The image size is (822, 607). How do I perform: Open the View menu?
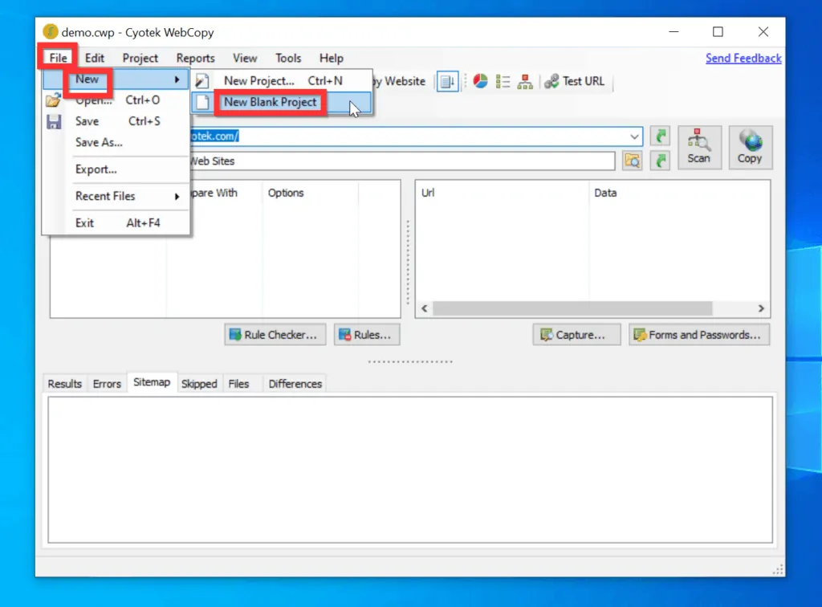point(245,58)
